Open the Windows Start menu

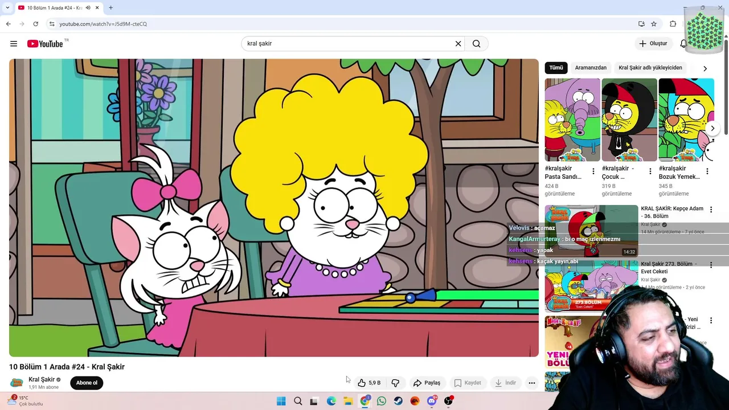(x=281, y=401)
